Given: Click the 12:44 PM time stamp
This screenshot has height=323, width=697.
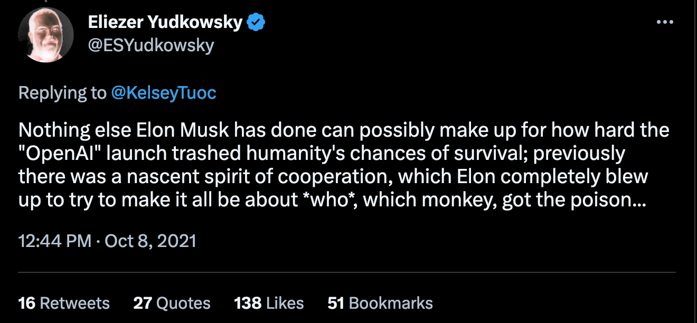Looking at the screenshot, I should point(55,241).
